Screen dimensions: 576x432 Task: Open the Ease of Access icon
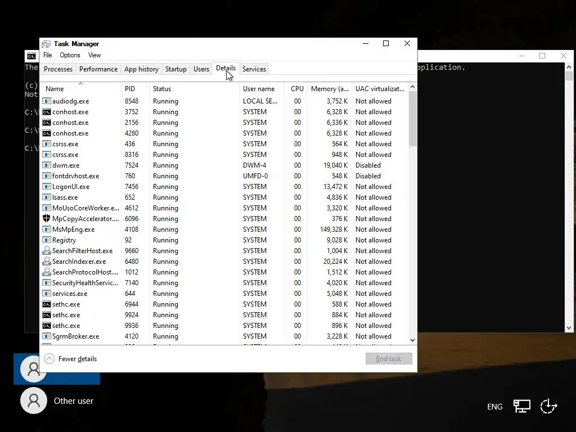click(548, 406)
